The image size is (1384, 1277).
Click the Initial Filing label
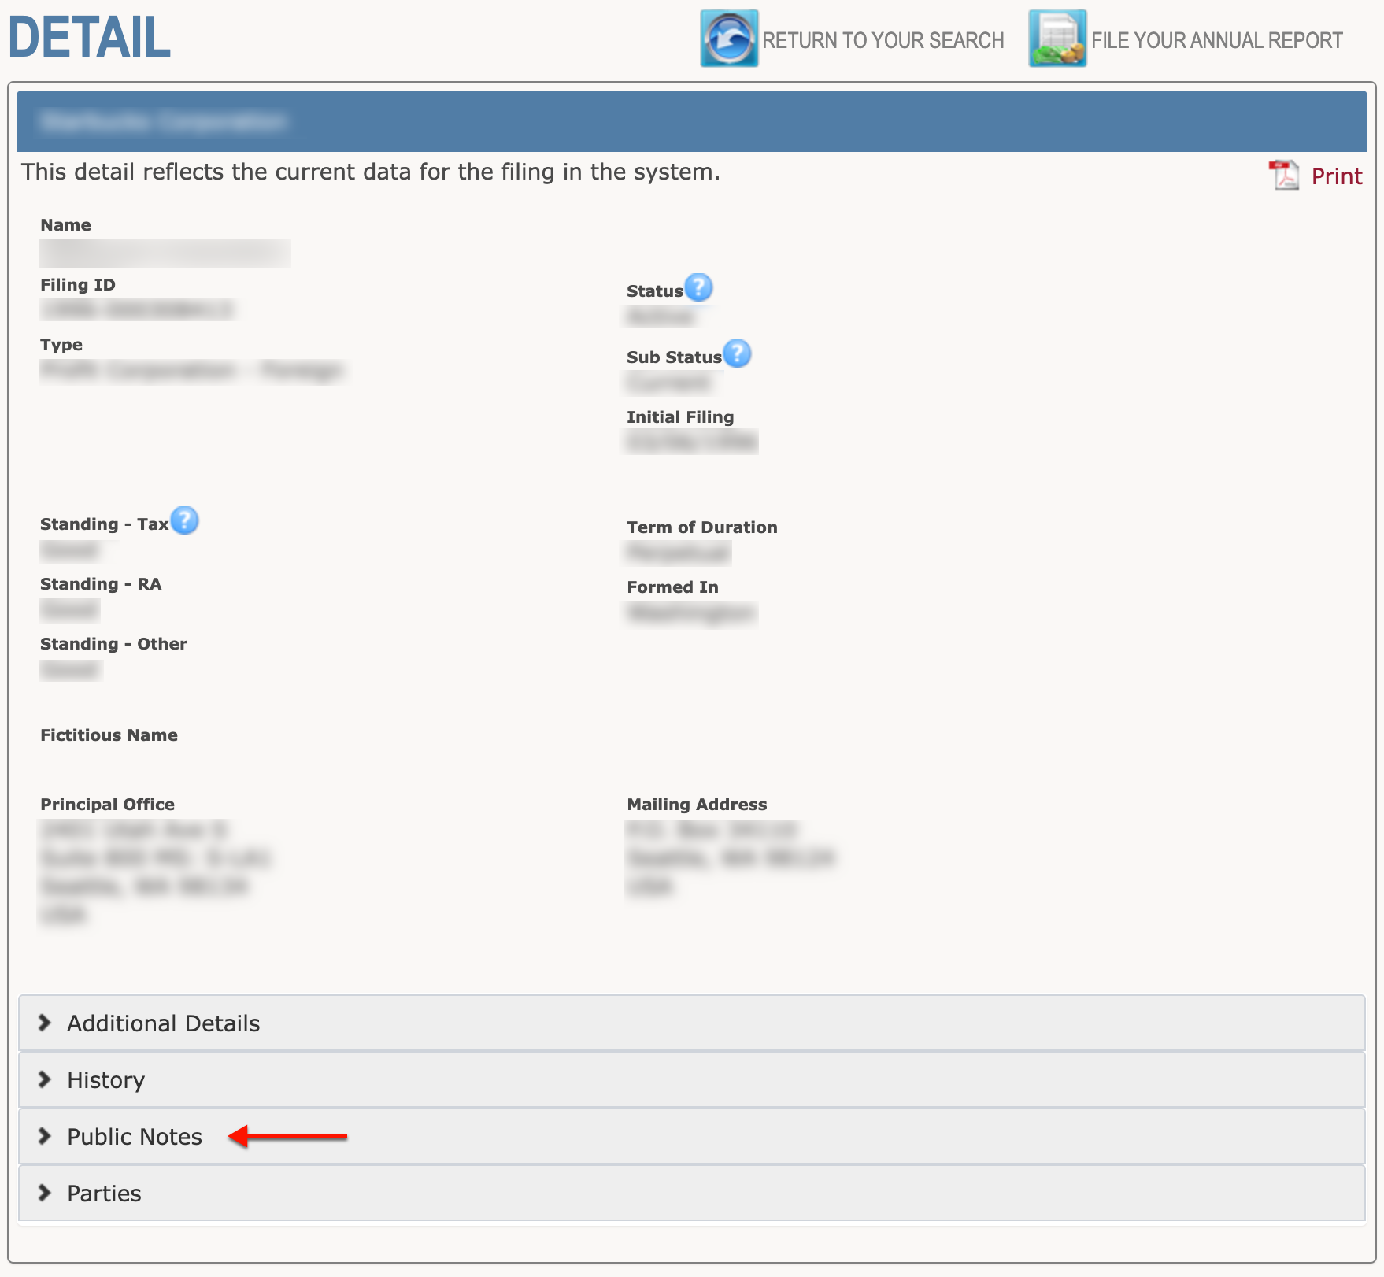click(x=680, y=417)
